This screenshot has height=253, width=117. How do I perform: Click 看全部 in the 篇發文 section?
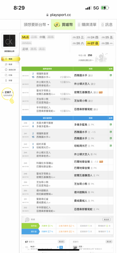pyautogui.click(x=61, y=242)
